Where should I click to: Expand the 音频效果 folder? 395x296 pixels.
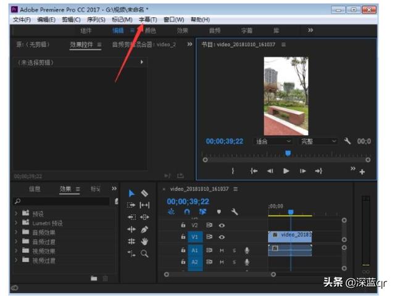coord(16,232)
